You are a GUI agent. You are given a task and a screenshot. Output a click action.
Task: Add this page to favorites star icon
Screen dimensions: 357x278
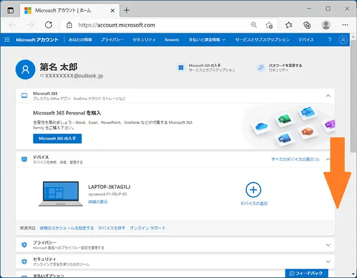[x=269, y=25]
